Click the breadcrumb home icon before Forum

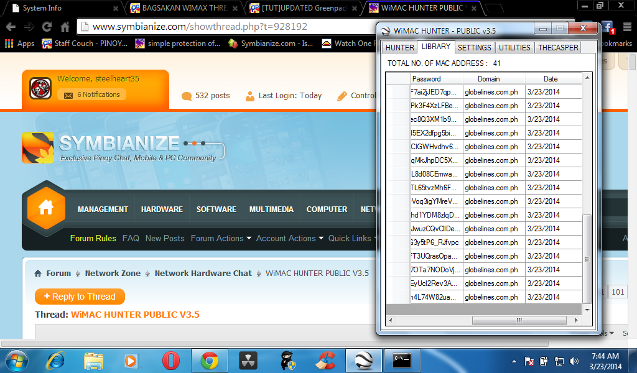(38, 273)
